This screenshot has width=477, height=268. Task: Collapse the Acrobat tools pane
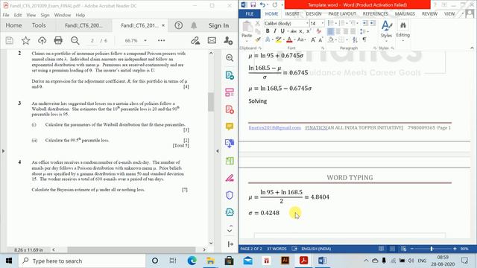230,244
